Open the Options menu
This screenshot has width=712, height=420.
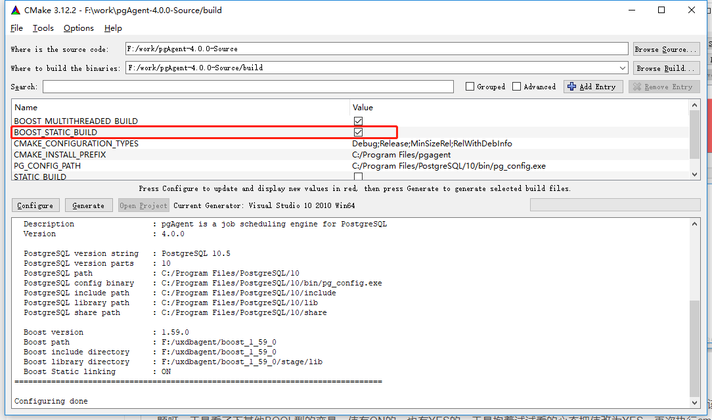coord(79,28)
